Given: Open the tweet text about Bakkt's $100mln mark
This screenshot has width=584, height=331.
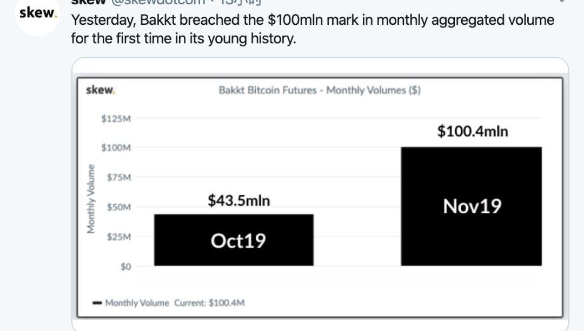Looking at the screenshot, I should coord(313,29).
